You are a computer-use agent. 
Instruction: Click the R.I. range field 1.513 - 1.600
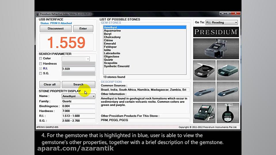[x=78, y=116]
